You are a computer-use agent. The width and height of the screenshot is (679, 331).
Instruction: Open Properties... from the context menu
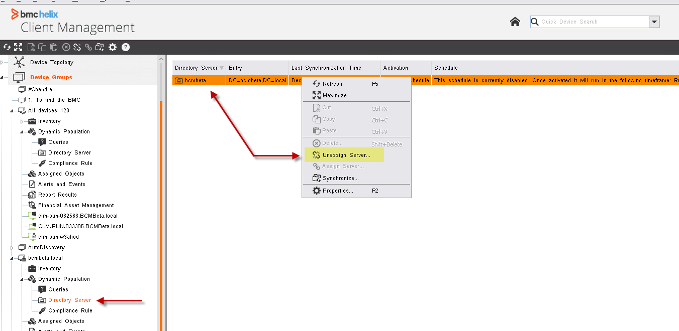click(x=356, y=191)
